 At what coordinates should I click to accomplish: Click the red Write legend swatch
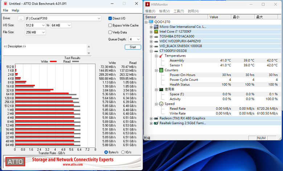pos(53,62)
